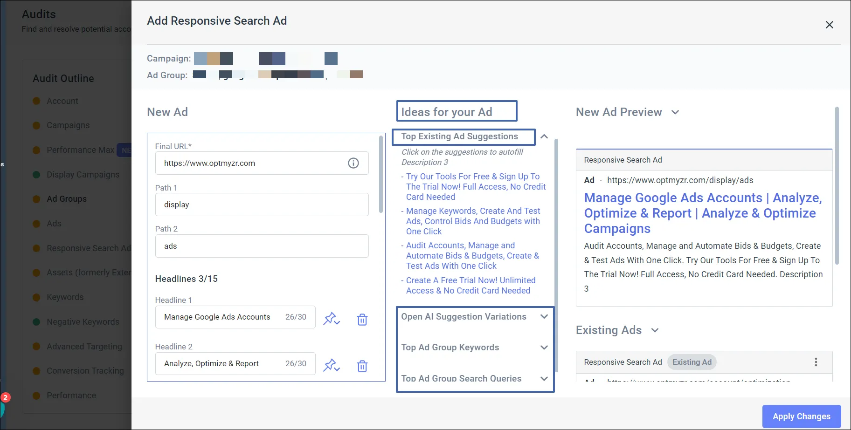The height and width of the screenshot is (430, 851).
Task: Expand Top Ad Group Keywords section
Action: [x=544, y=348]
